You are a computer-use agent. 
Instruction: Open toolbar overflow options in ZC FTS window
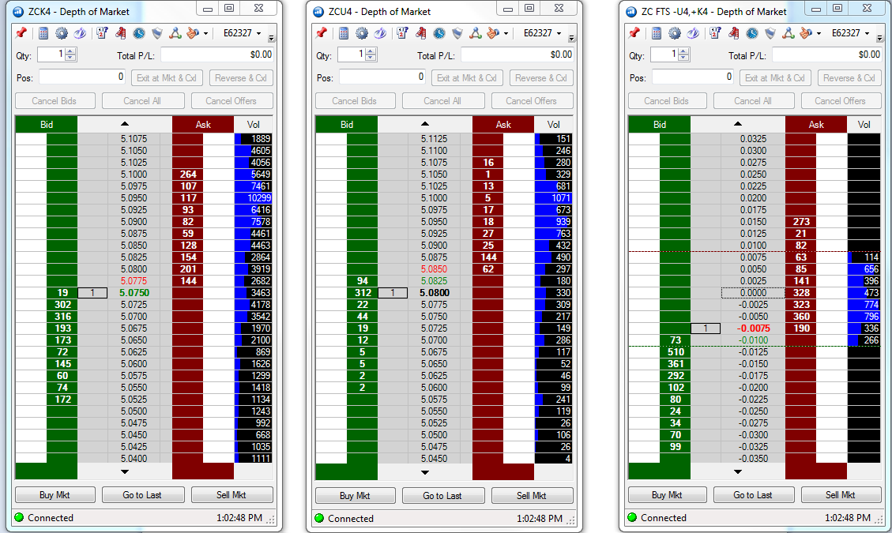(879, 38)
